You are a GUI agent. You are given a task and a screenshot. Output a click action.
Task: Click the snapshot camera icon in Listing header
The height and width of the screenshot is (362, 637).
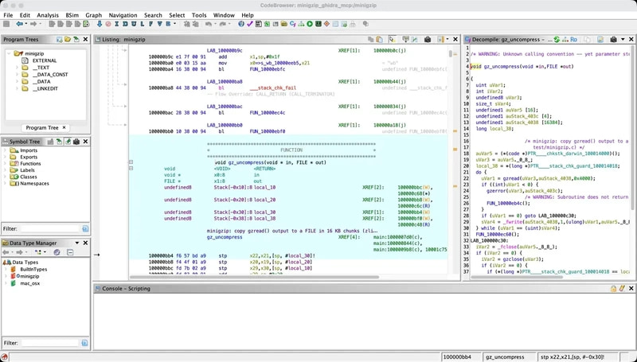click(428, 39)
